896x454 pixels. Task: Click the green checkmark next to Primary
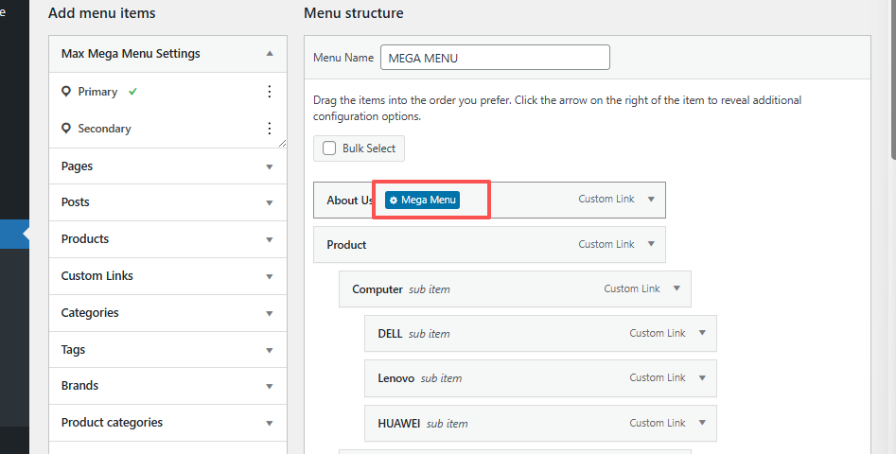(132, 92)
